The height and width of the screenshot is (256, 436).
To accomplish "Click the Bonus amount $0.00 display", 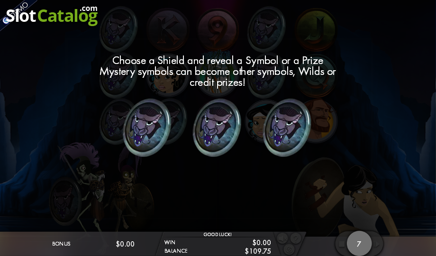I will click(125, 244).
